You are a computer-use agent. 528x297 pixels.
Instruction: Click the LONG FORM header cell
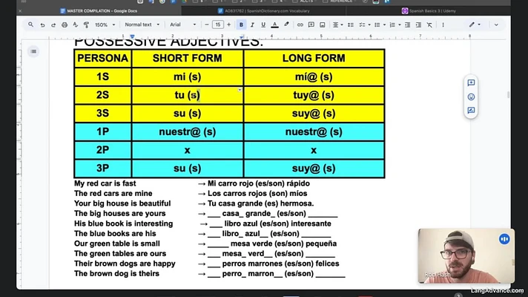pos(314,59)
